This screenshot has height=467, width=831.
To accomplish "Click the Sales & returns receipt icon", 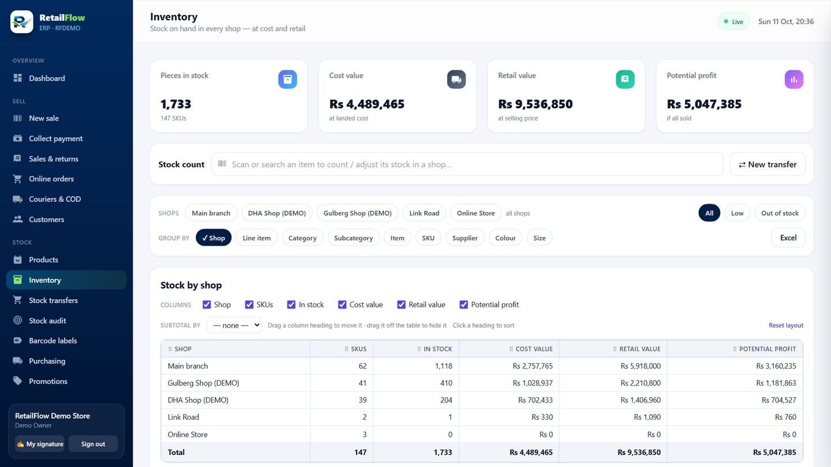I will coord(17,159).
